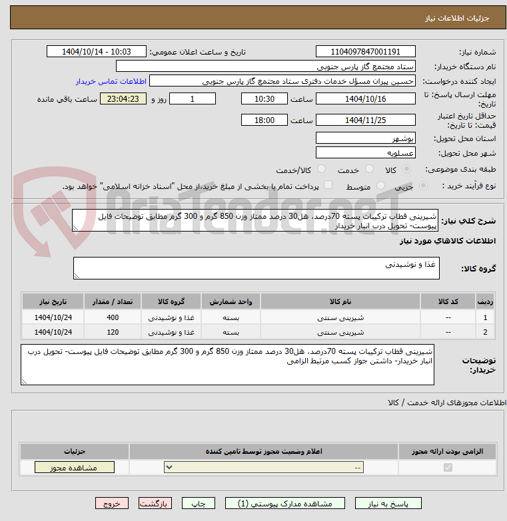
Task: Click the جزئیات اطلاعات نیاز header title
Action: click(457, 18)
